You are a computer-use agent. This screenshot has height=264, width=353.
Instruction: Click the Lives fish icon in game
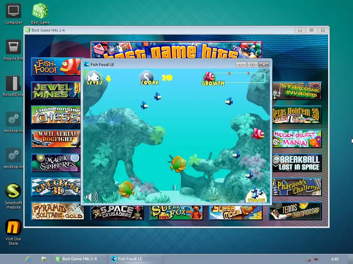tap(93, 78)
